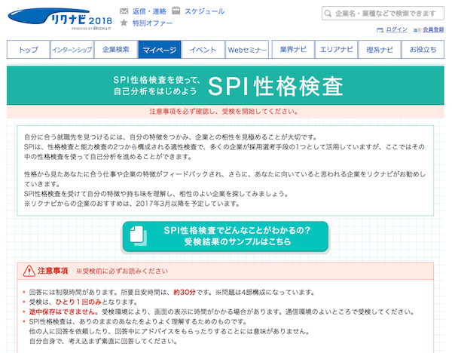Click the red 約30分 text
Image resolution: width=452 pixels, height=353 pixels.
click(x=185, y=292)
